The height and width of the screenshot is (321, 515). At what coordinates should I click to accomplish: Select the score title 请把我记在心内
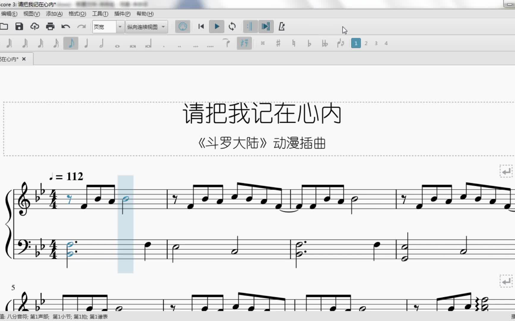(262, 114)
